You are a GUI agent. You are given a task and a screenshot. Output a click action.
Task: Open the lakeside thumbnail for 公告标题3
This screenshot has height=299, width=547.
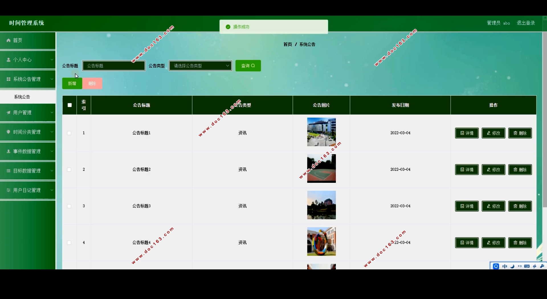[x=321, y=205]
